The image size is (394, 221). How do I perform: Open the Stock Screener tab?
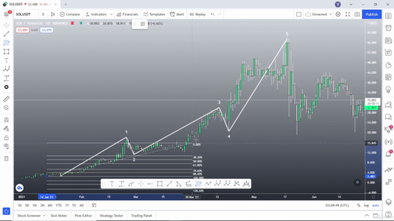point(29,215)
